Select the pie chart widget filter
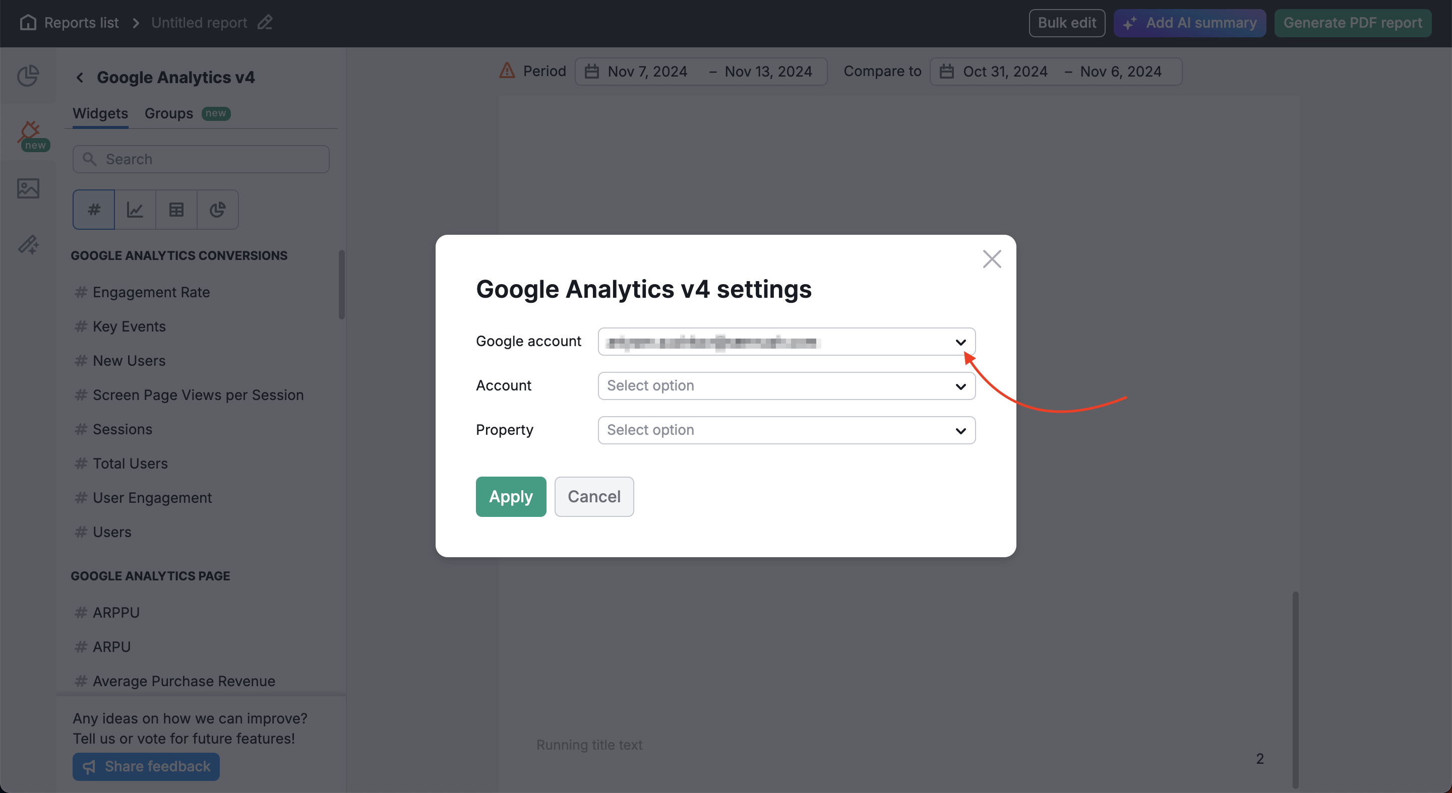This screenshot has height=793, width=1452. 218,209
